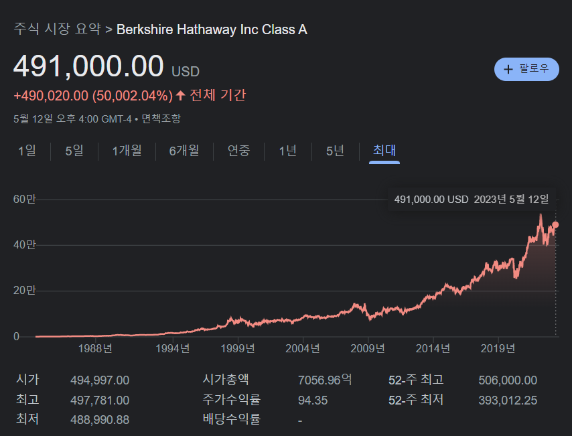
Task: Click the 1994년 x-axis label
Action: [x=173, y=348]
